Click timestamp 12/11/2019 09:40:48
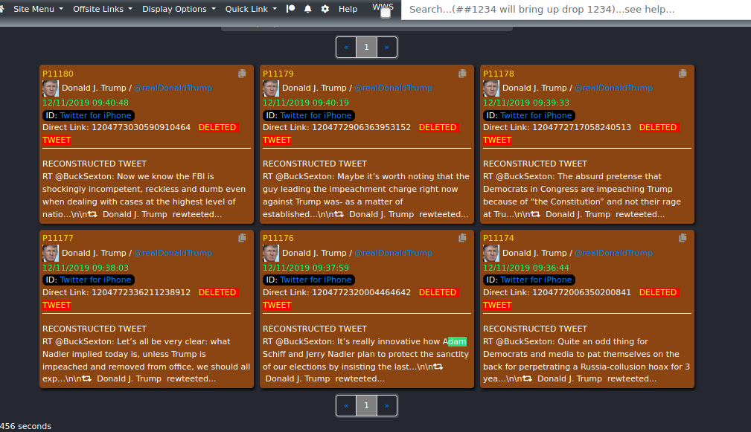This screenshot has width=751, height=432. 86,103
